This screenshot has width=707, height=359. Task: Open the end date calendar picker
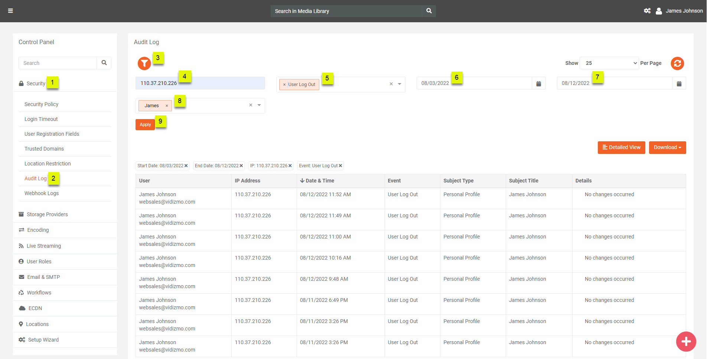click(x=679, y=83)
